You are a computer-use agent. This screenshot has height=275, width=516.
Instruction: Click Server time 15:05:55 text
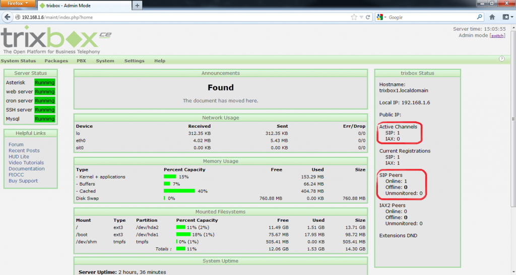479,29
